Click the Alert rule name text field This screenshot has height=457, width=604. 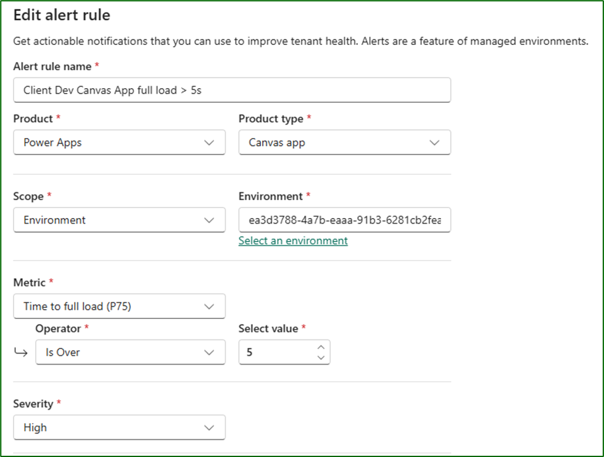coord(231,90)
